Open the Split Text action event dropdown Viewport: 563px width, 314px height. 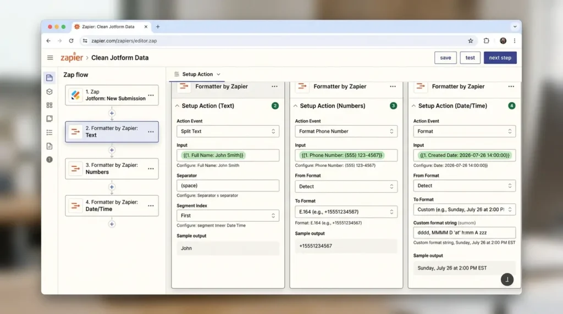(x=228, y=131)
